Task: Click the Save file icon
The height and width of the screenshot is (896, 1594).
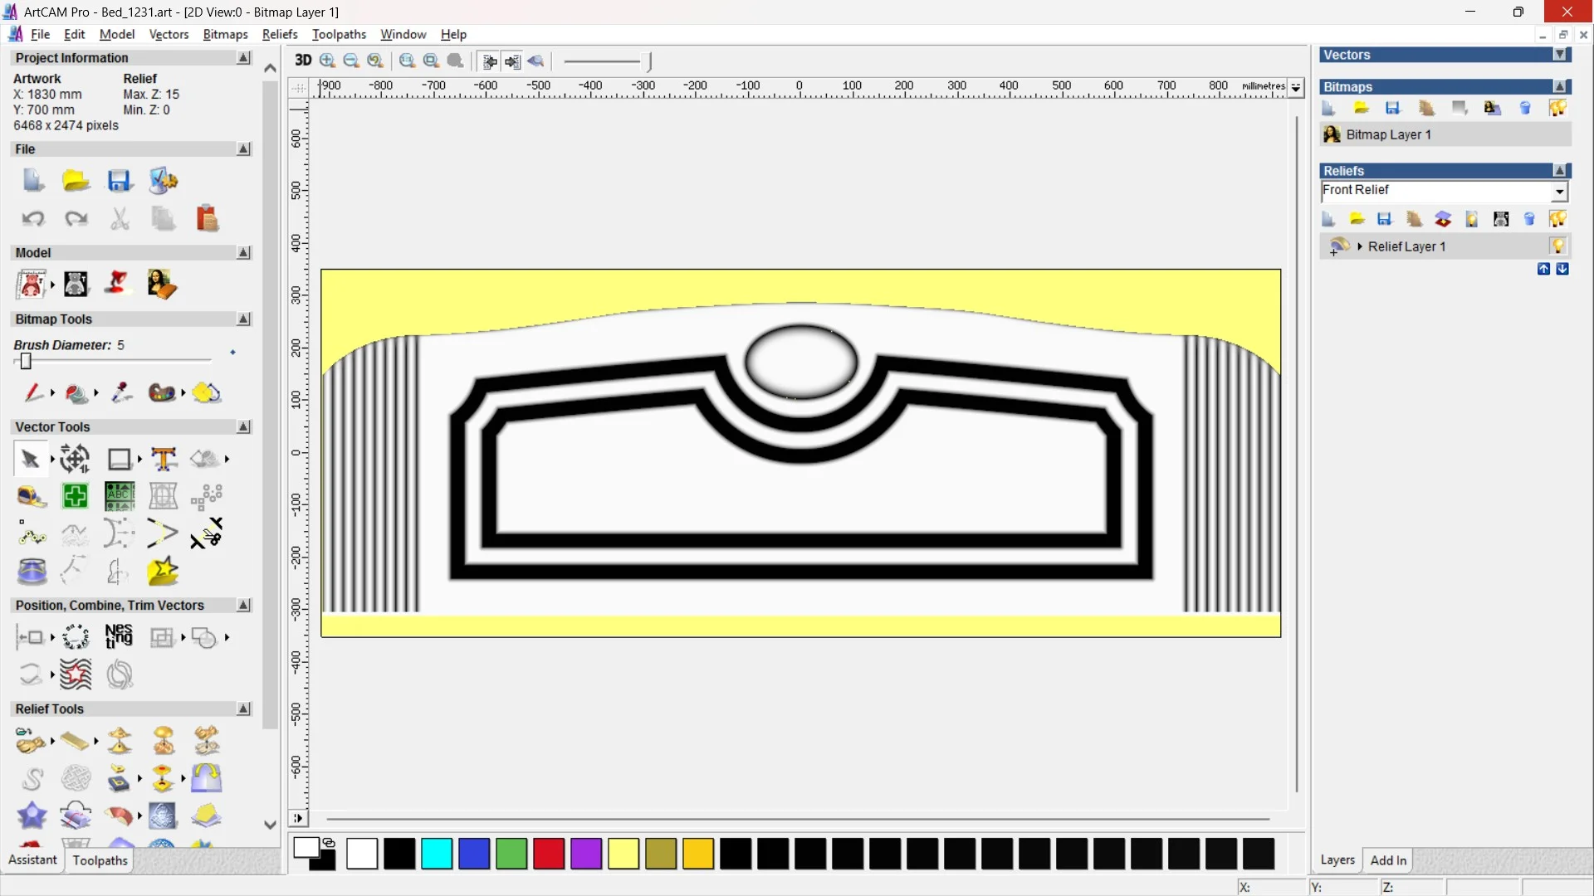Action: 120,181
